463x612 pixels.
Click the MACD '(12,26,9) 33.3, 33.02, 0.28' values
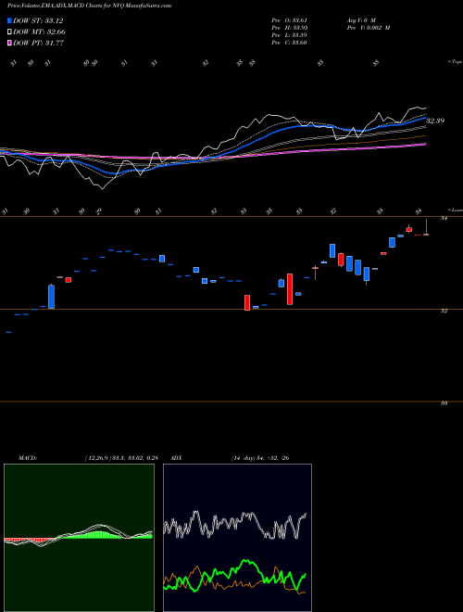(121, 458)
